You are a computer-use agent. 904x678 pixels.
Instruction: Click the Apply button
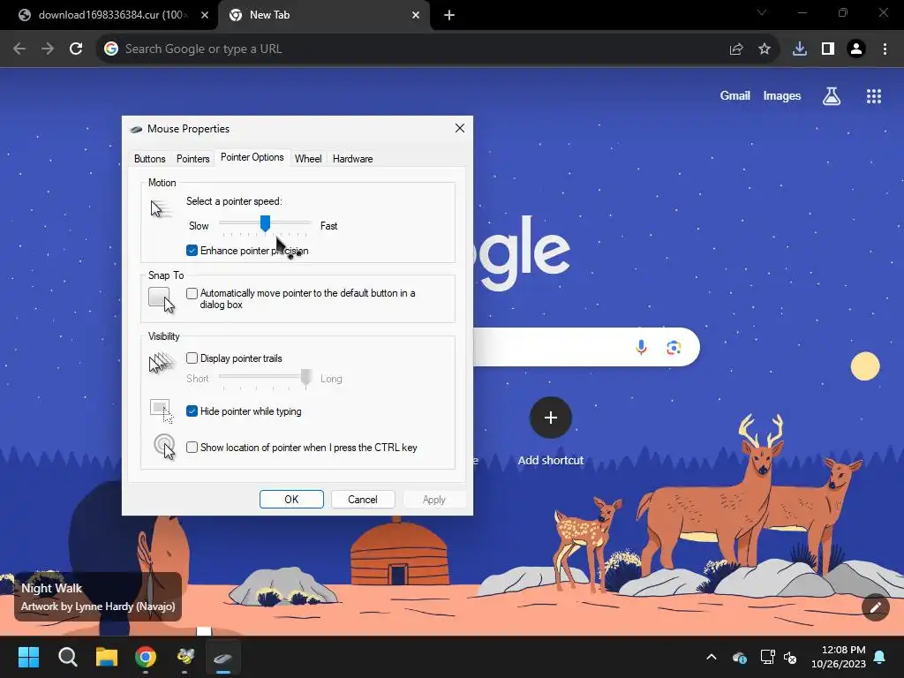pos(433,500)
